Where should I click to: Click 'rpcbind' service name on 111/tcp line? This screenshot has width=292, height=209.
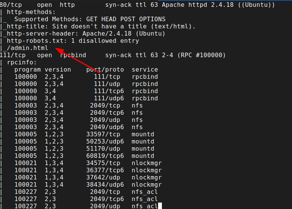point(73,55)
